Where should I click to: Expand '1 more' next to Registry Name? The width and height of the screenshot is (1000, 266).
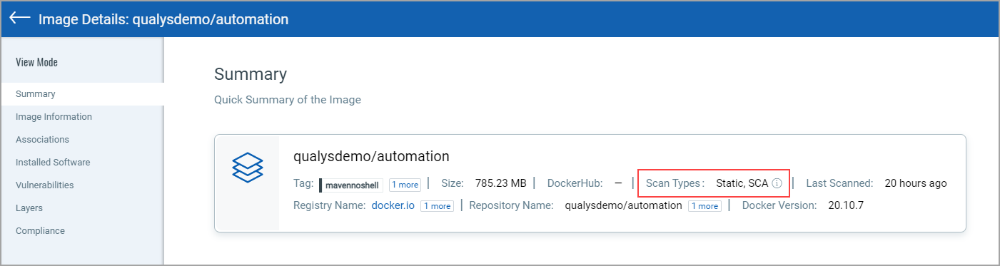[x=436, y=206]
